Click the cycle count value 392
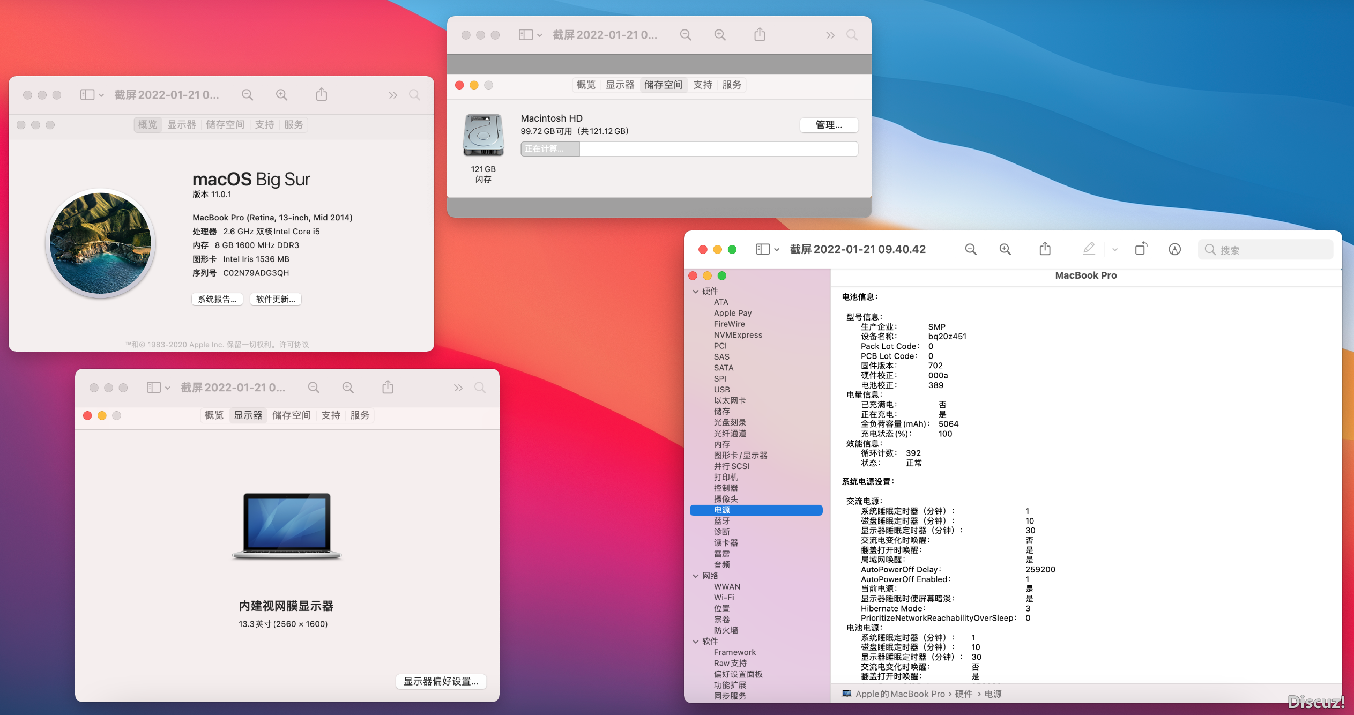 tap(913, 453)
